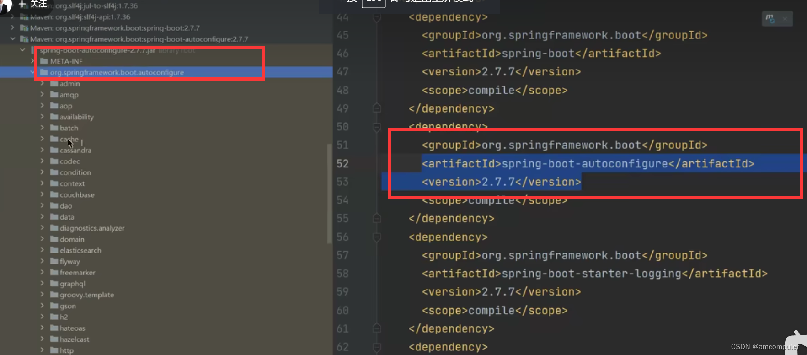Collapse the org.springframework.boot.autoconfigure package arrow
The width and height of the screenshot is (807, 355).
(32, 72)
